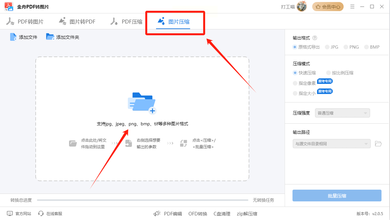Switch to the 图片转PDF tab

(77, 22)
